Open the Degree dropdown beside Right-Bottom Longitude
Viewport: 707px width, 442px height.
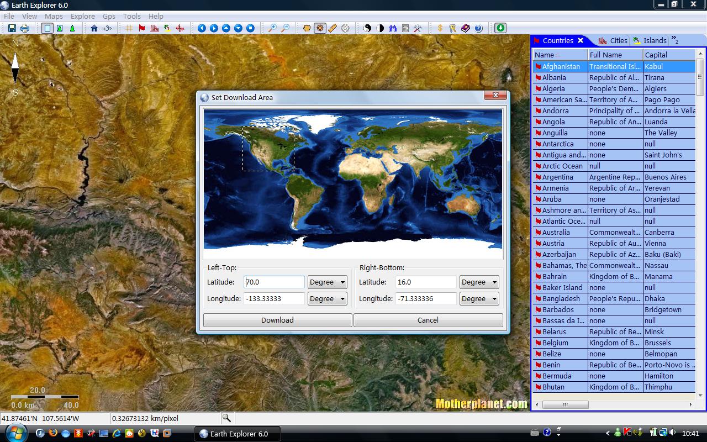click(479, 298)
